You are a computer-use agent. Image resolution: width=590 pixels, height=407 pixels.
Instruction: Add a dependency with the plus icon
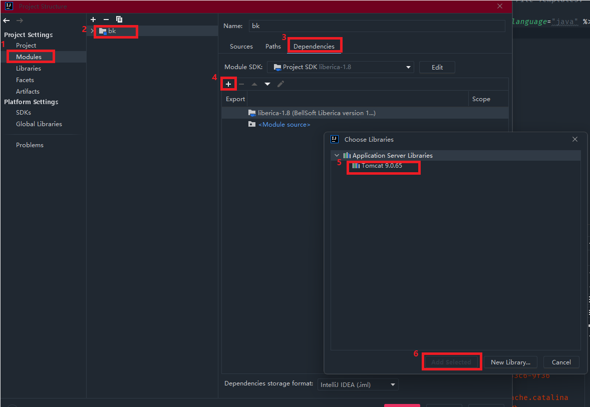228,84
